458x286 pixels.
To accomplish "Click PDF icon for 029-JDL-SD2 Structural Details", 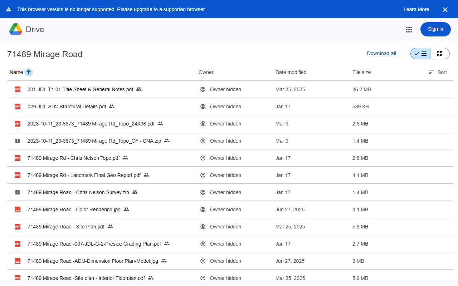I will point(18,107).
